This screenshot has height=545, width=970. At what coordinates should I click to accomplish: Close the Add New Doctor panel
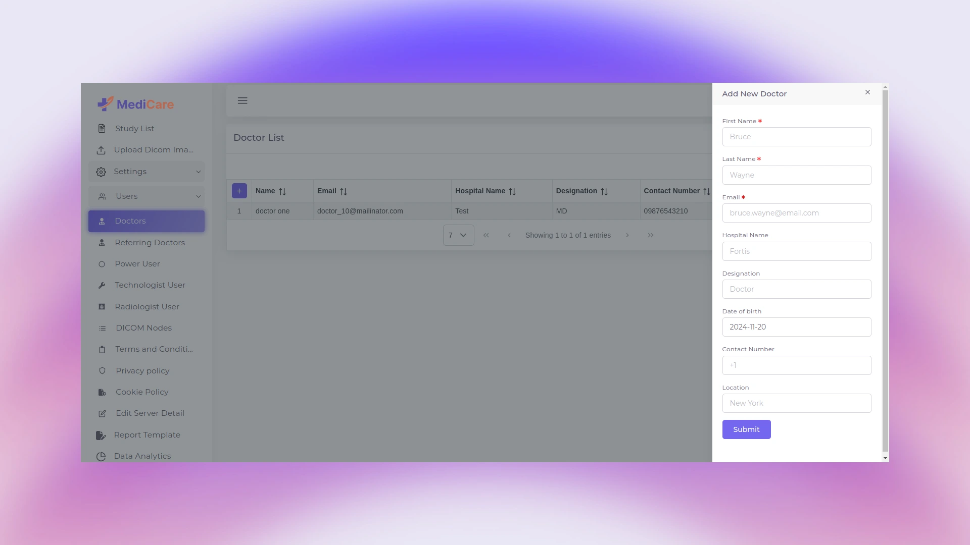coord(867,92)
